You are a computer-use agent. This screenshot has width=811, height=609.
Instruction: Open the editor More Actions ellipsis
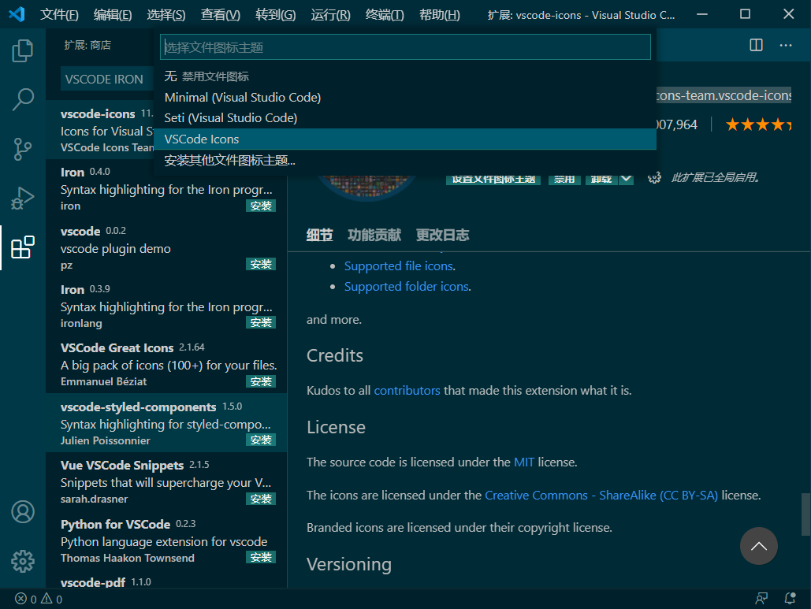[x=786, y=45]
